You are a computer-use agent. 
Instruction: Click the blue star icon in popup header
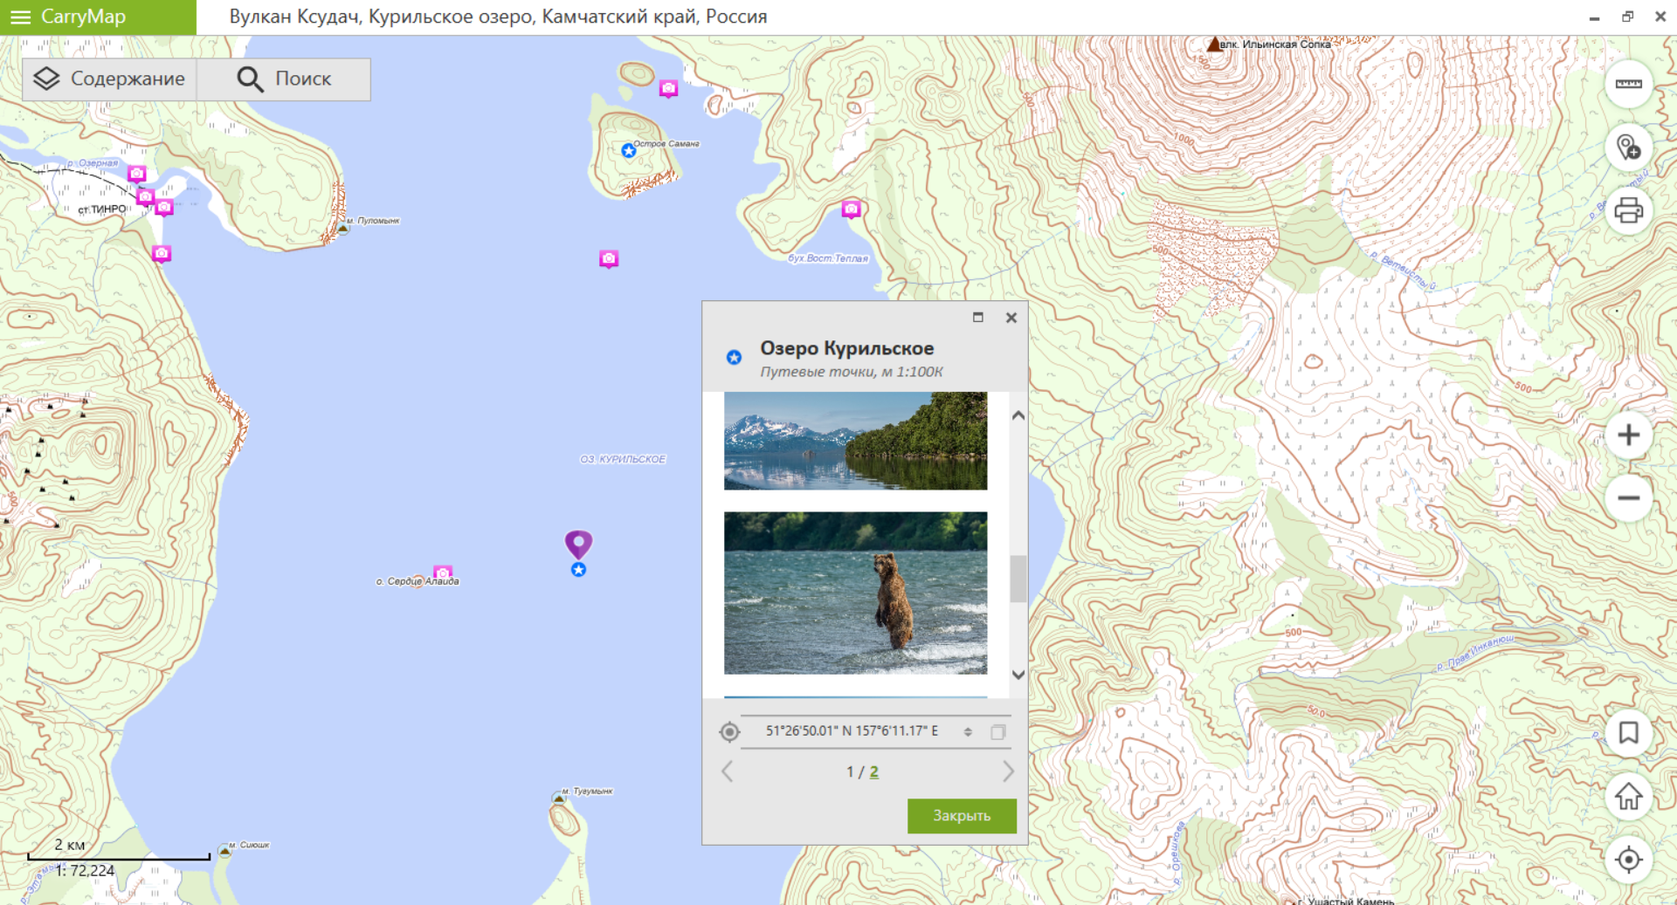coord(734,357)
